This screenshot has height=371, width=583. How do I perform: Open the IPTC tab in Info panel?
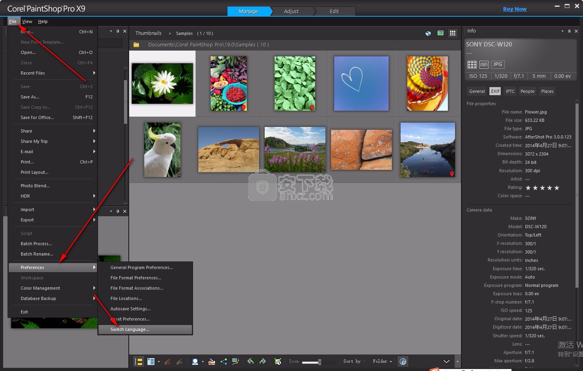[x=510, y=91]
